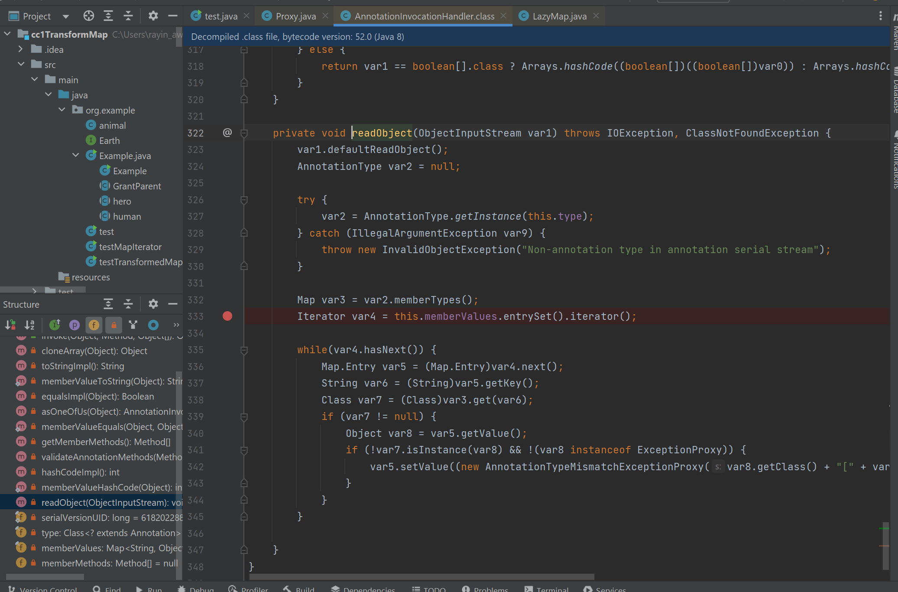Show inherited members in Structure
The width and height of the screenshot is (898, 592).
click(x=55, y=325)
